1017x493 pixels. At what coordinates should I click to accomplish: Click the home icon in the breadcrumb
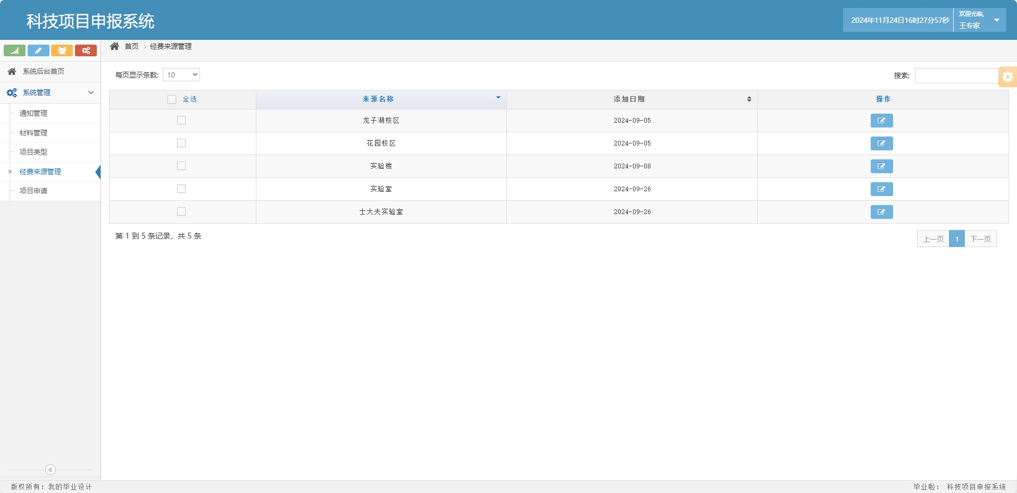pos(114,46)
